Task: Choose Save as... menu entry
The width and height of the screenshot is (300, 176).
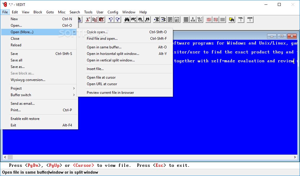Action: [39, 66]
